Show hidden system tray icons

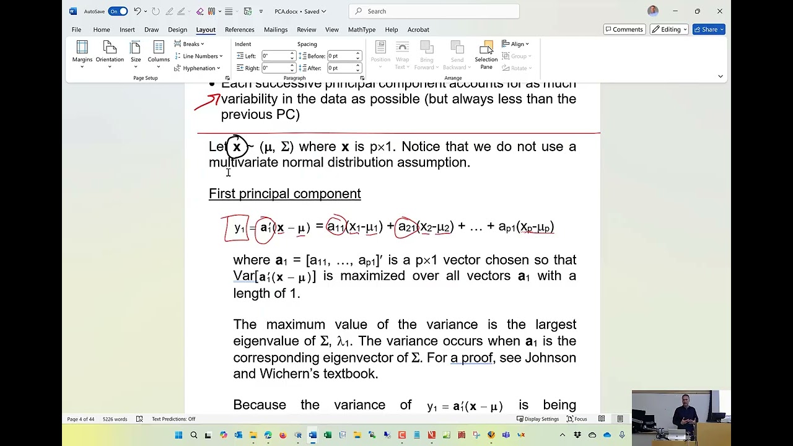(x=563, y=435)
